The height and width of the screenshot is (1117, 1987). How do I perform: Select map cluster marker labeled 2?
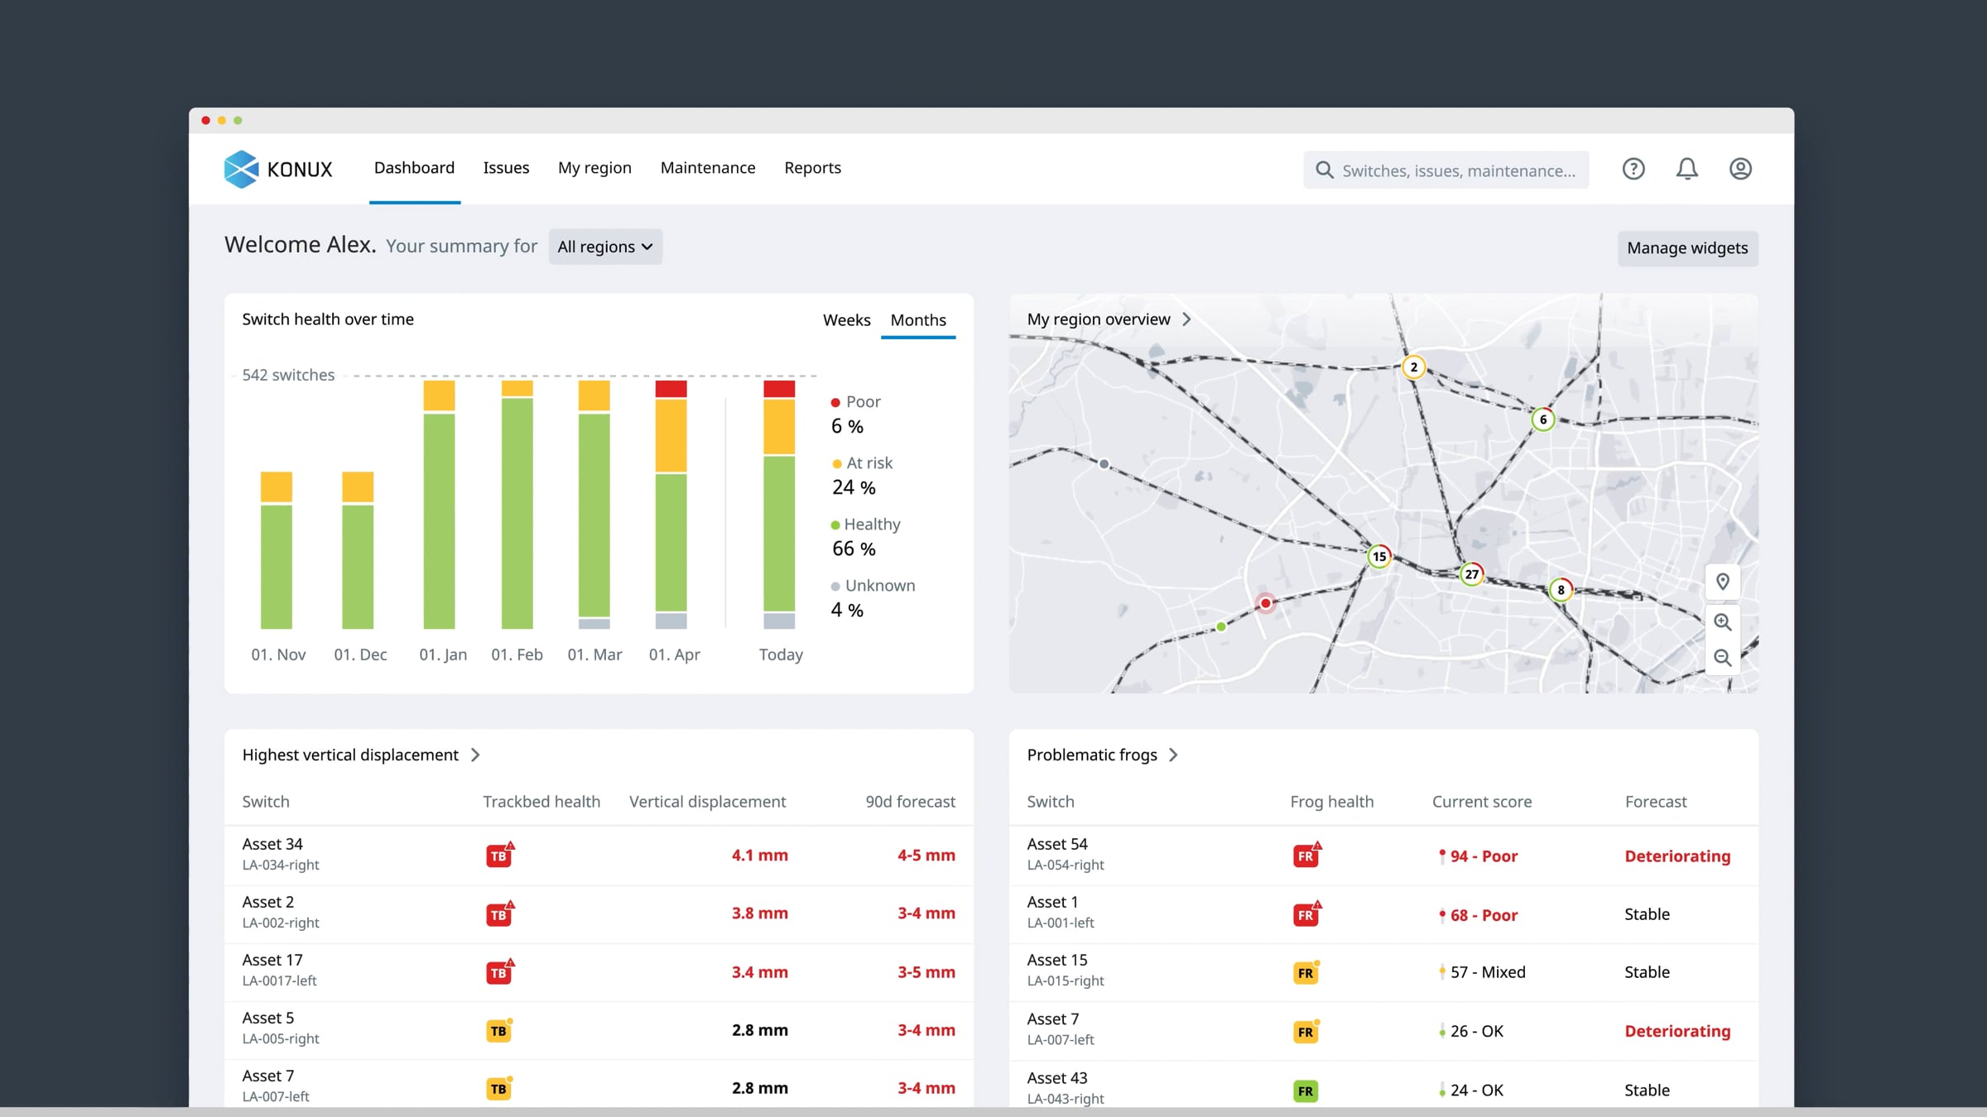[1414, 367]
